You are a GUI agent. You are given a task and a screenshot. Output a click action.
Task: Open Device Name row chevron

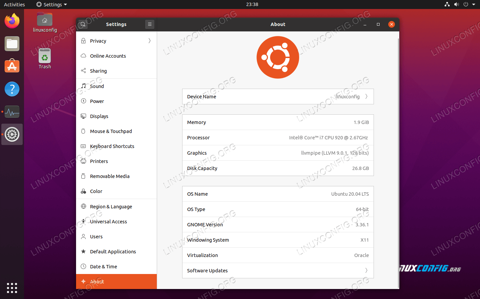[x=366, y=96]
